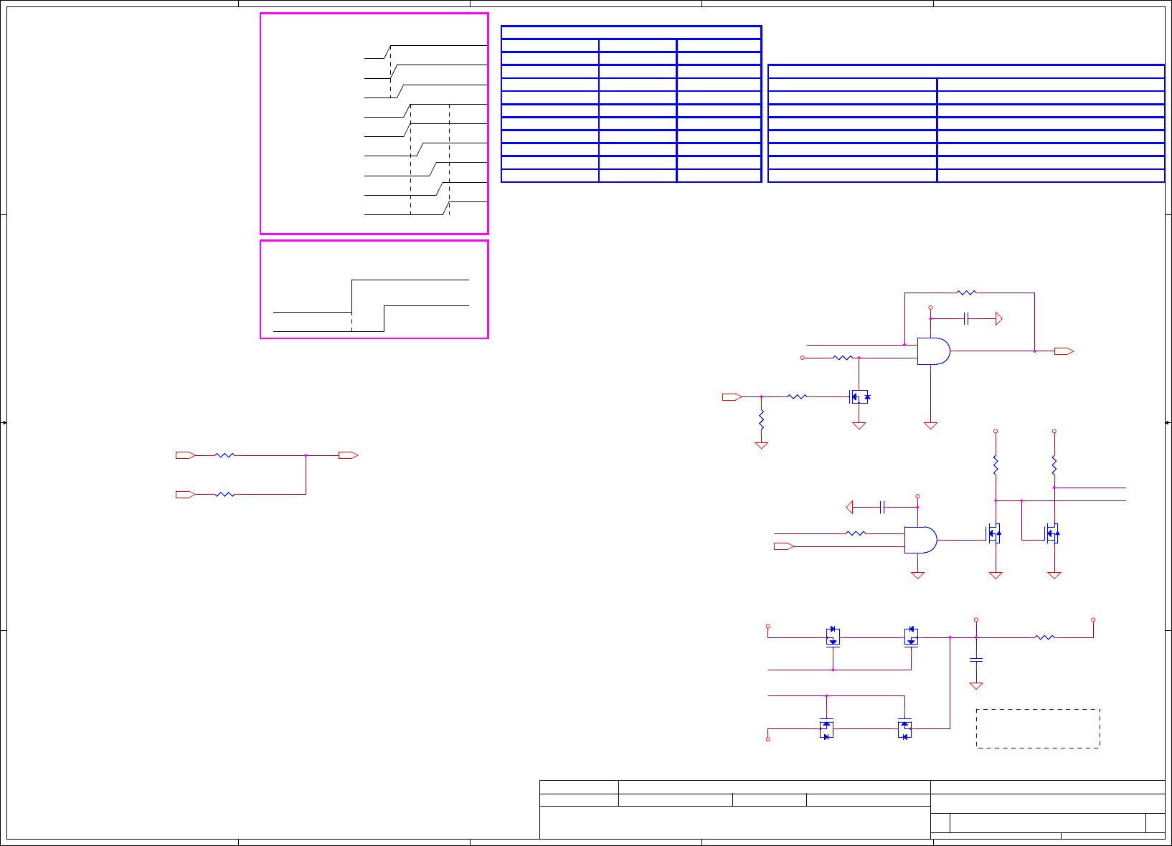Select the AND gate with the feedback resistor loop
The width and height of the screenshot is (1172, 846).
point(934,351)
